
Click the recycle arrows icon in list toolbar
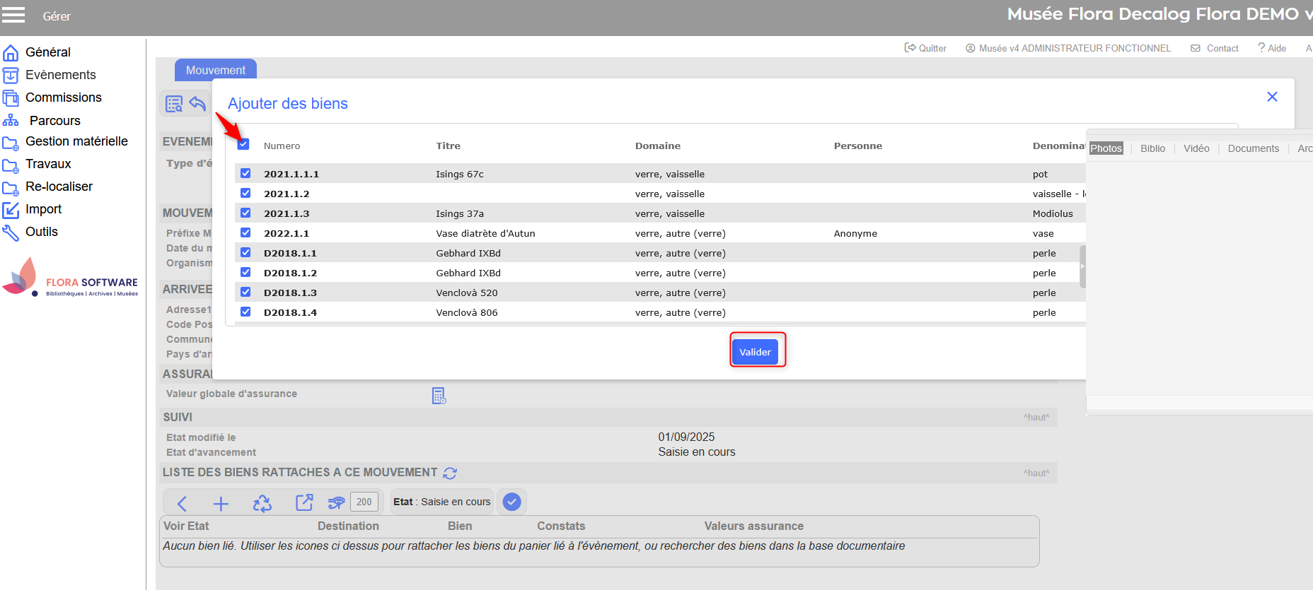[x=262, y=503]
